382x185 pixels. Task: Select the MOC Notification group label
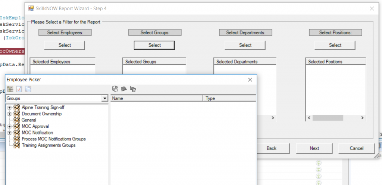click(x=37, y=133)
